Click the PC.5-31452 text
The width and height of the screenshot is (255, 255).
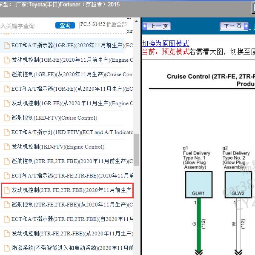coord(93,24)
